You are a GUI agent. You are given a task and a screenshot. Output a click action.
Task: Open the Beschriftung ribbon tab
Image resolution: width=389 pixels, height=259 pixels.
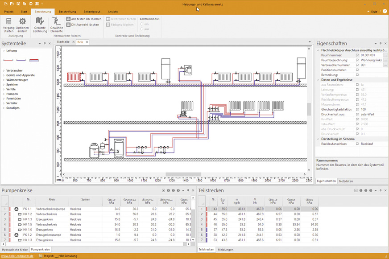coord(67,11)
